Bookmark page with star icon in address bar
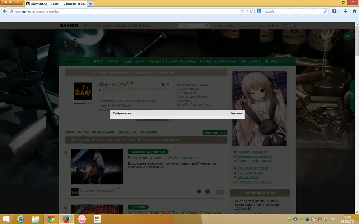Image resolution: width=359 pixels, height=224 pixels. [x=242, y=11]
